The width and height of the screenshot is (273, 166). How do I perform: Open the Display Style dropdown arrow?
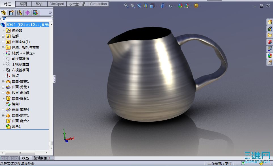pos(166,6)
